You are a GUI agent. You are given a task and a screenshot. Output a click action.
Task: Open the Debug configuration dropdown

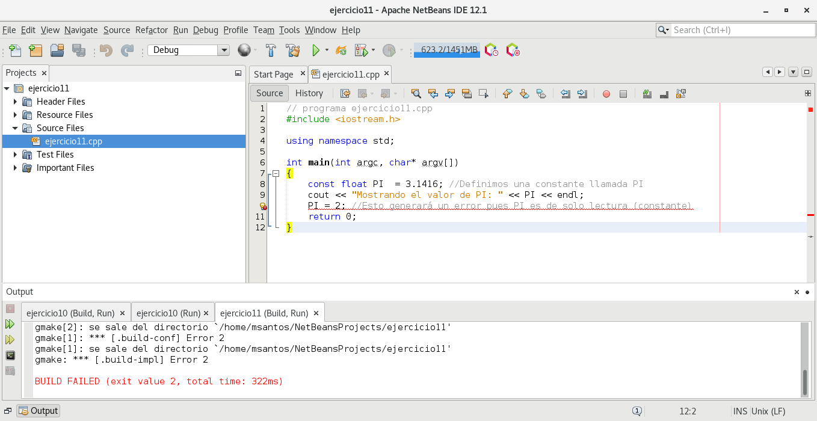pyautogui.click(x=223, y=51)
